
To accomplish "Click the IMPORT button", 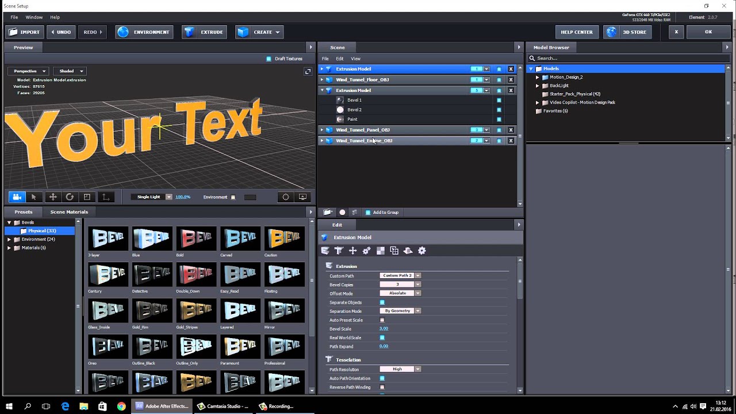I will click(x=24, y=32).
